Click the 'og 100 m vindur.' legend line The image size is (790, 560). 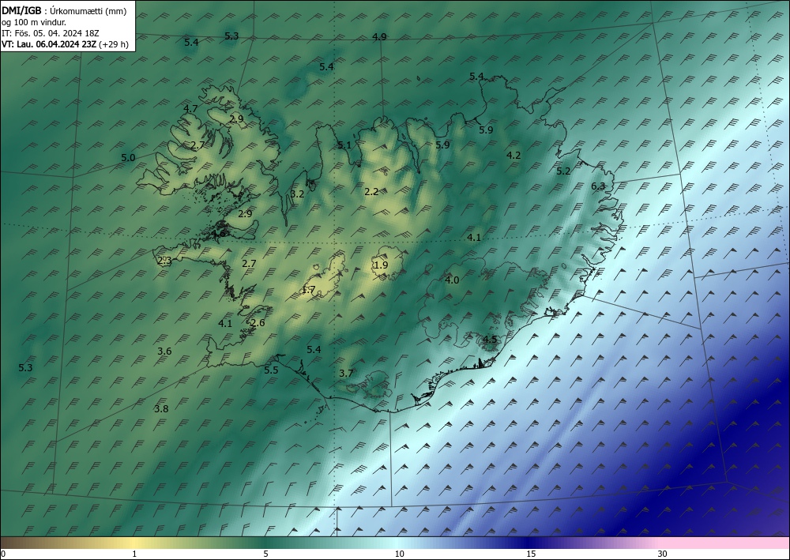(34, 22)
